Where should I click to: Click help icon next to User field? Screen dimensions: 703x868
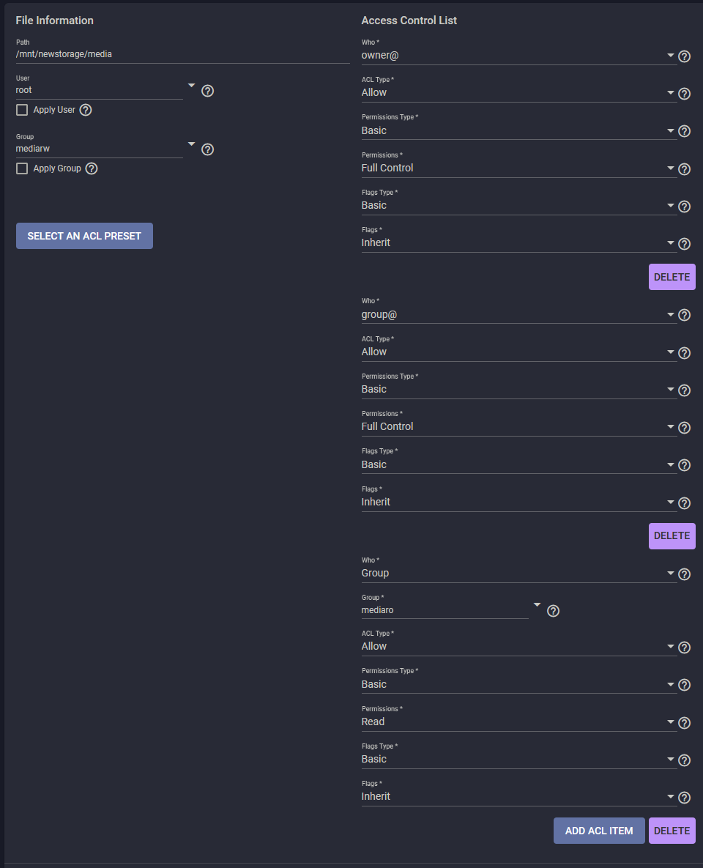click(207, 91)
